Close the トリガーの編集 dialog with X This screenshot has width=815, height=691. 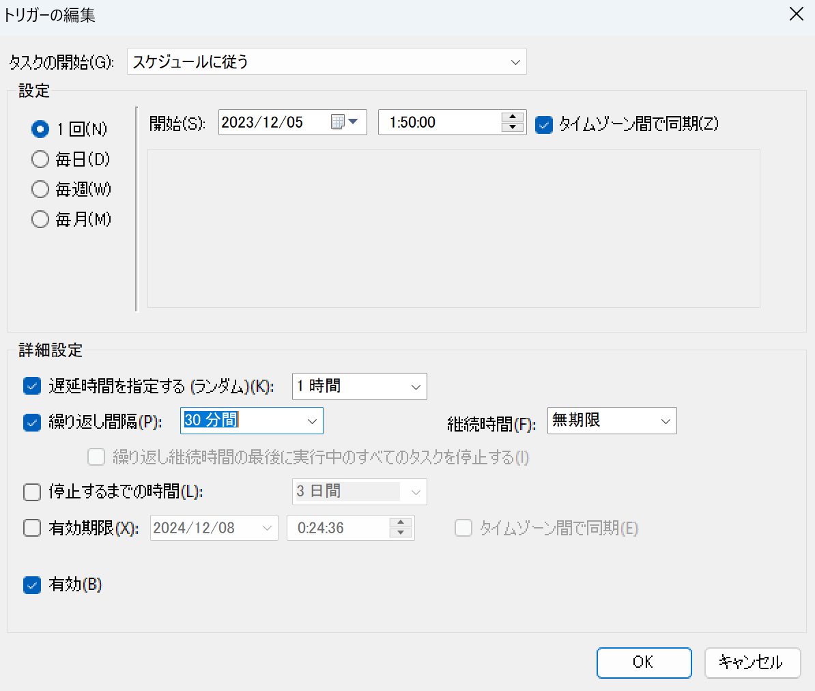click(797, 14)
